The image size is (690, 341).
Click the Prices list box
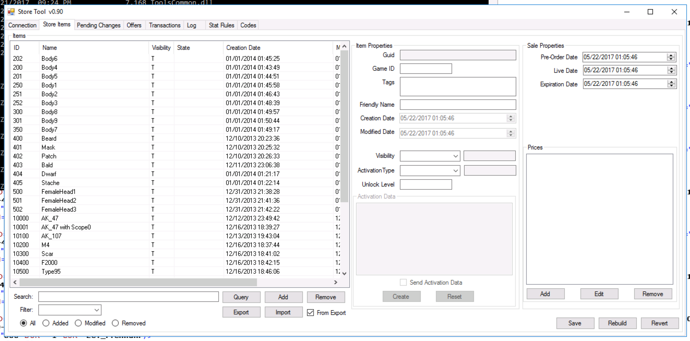[x=599, y=219]
